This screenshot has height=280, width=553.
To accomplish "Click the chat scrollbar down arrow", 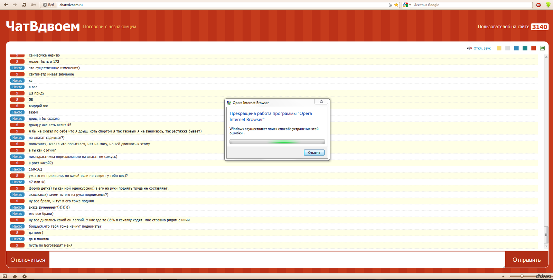I will [546, 246].
